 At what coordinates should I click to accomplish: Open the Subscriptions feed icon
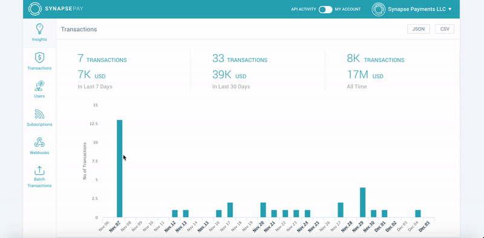click(x=39, y=114)
